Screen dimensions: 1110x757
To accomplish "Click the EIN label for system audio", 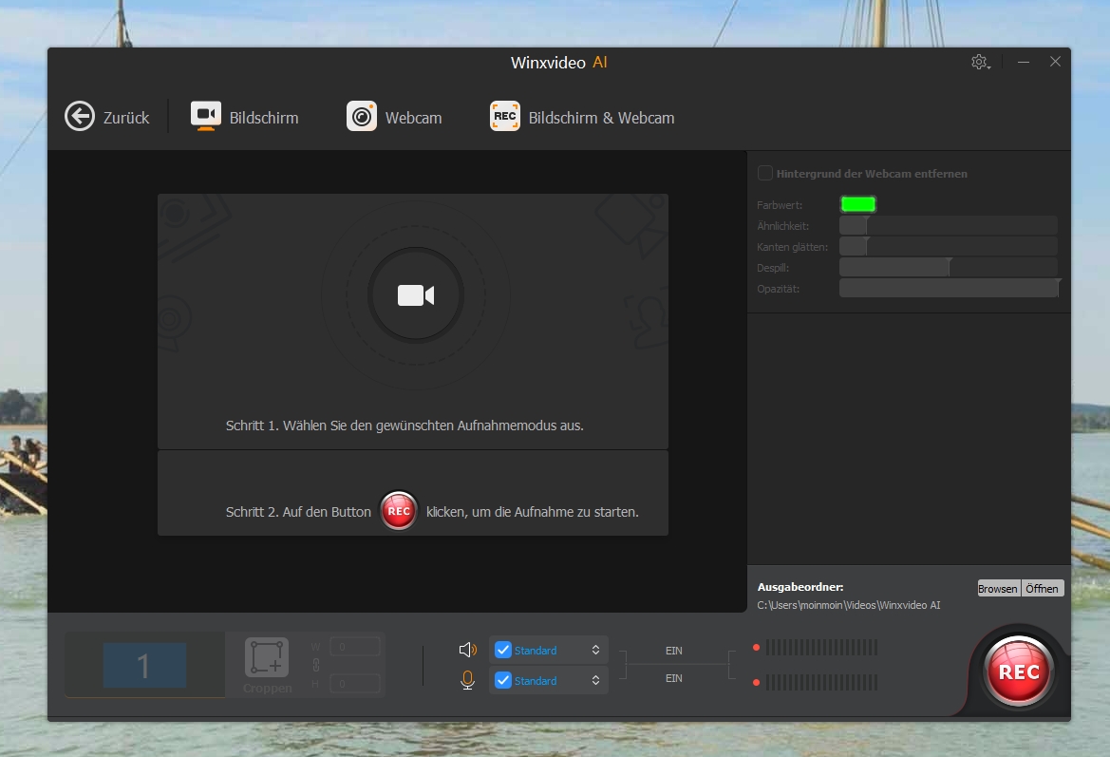I will point(674,650).
